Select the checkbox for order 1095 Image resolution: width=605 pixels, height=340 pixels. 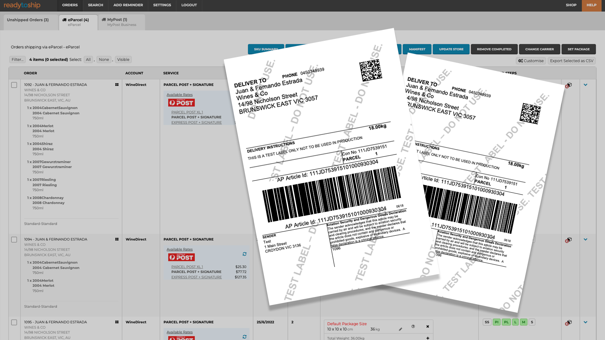[x=14, y=322]
